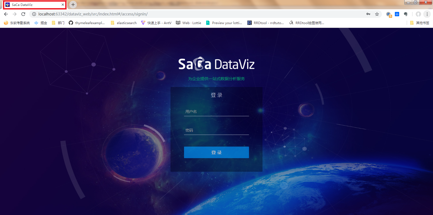The height and width of the screenshot is (215, 433).
Task: Go forward with the forward arrow
Action: (x=15, y=14)
